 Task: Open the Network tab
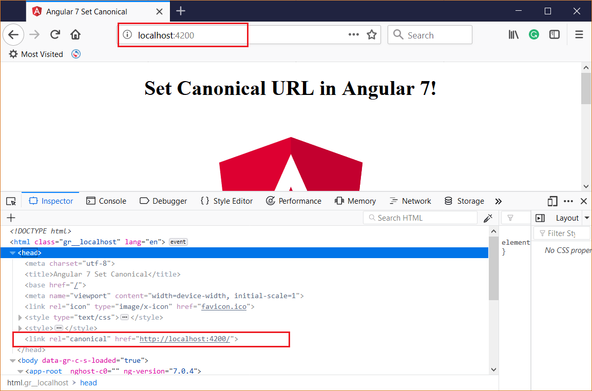click(410, 201)
